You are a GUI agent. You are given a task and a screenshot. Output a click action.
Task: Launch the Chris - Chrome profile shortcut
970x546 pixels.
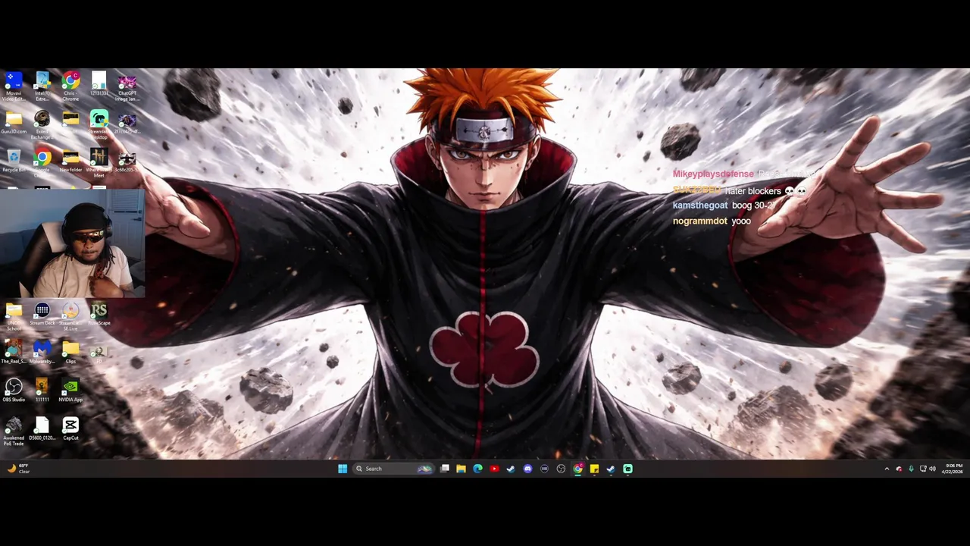pos(70,86)
